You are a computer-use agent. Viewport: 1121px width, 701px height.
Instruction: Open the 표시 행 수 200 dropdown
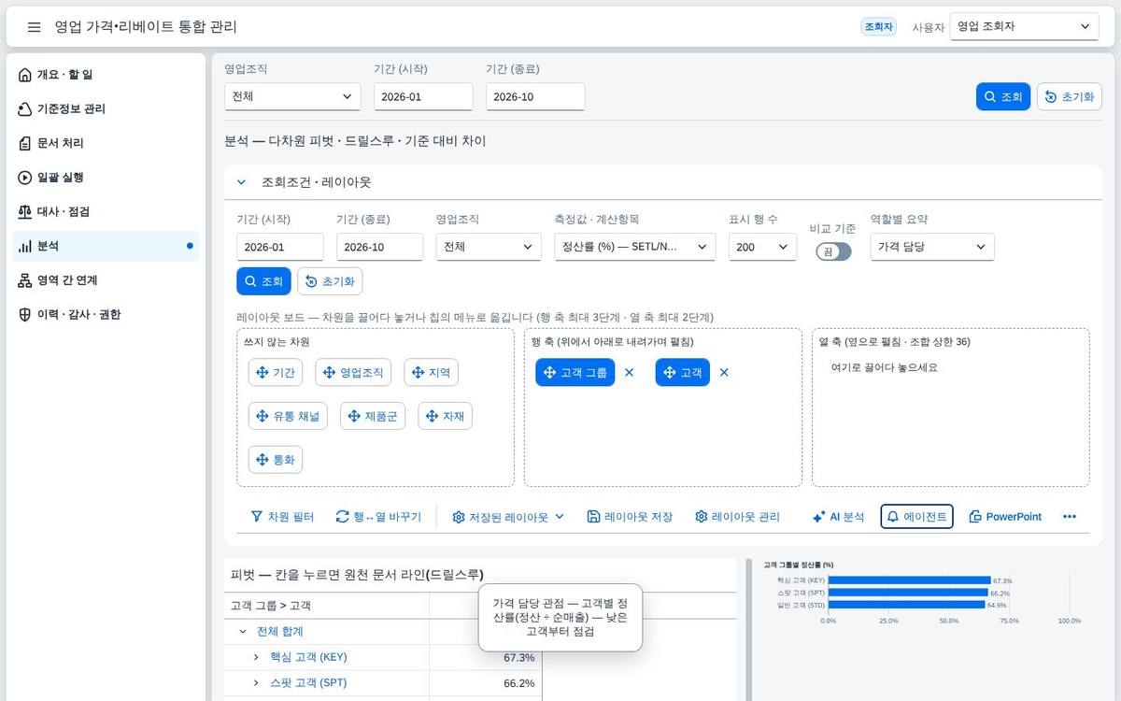(x=762, y=247)
